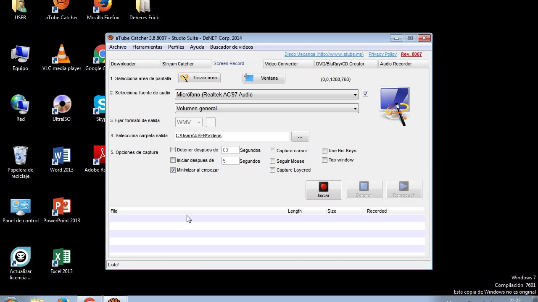Open the Ayuda menu
This screenshot has height=302, width=538.
click(x=197, y=47)
